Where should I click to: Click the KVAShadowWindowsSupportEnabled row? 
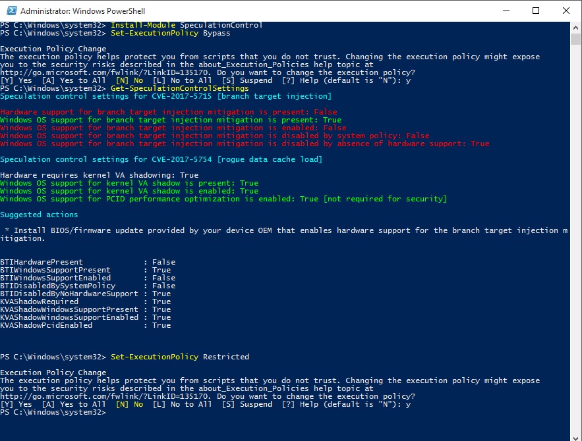(86, 318)
